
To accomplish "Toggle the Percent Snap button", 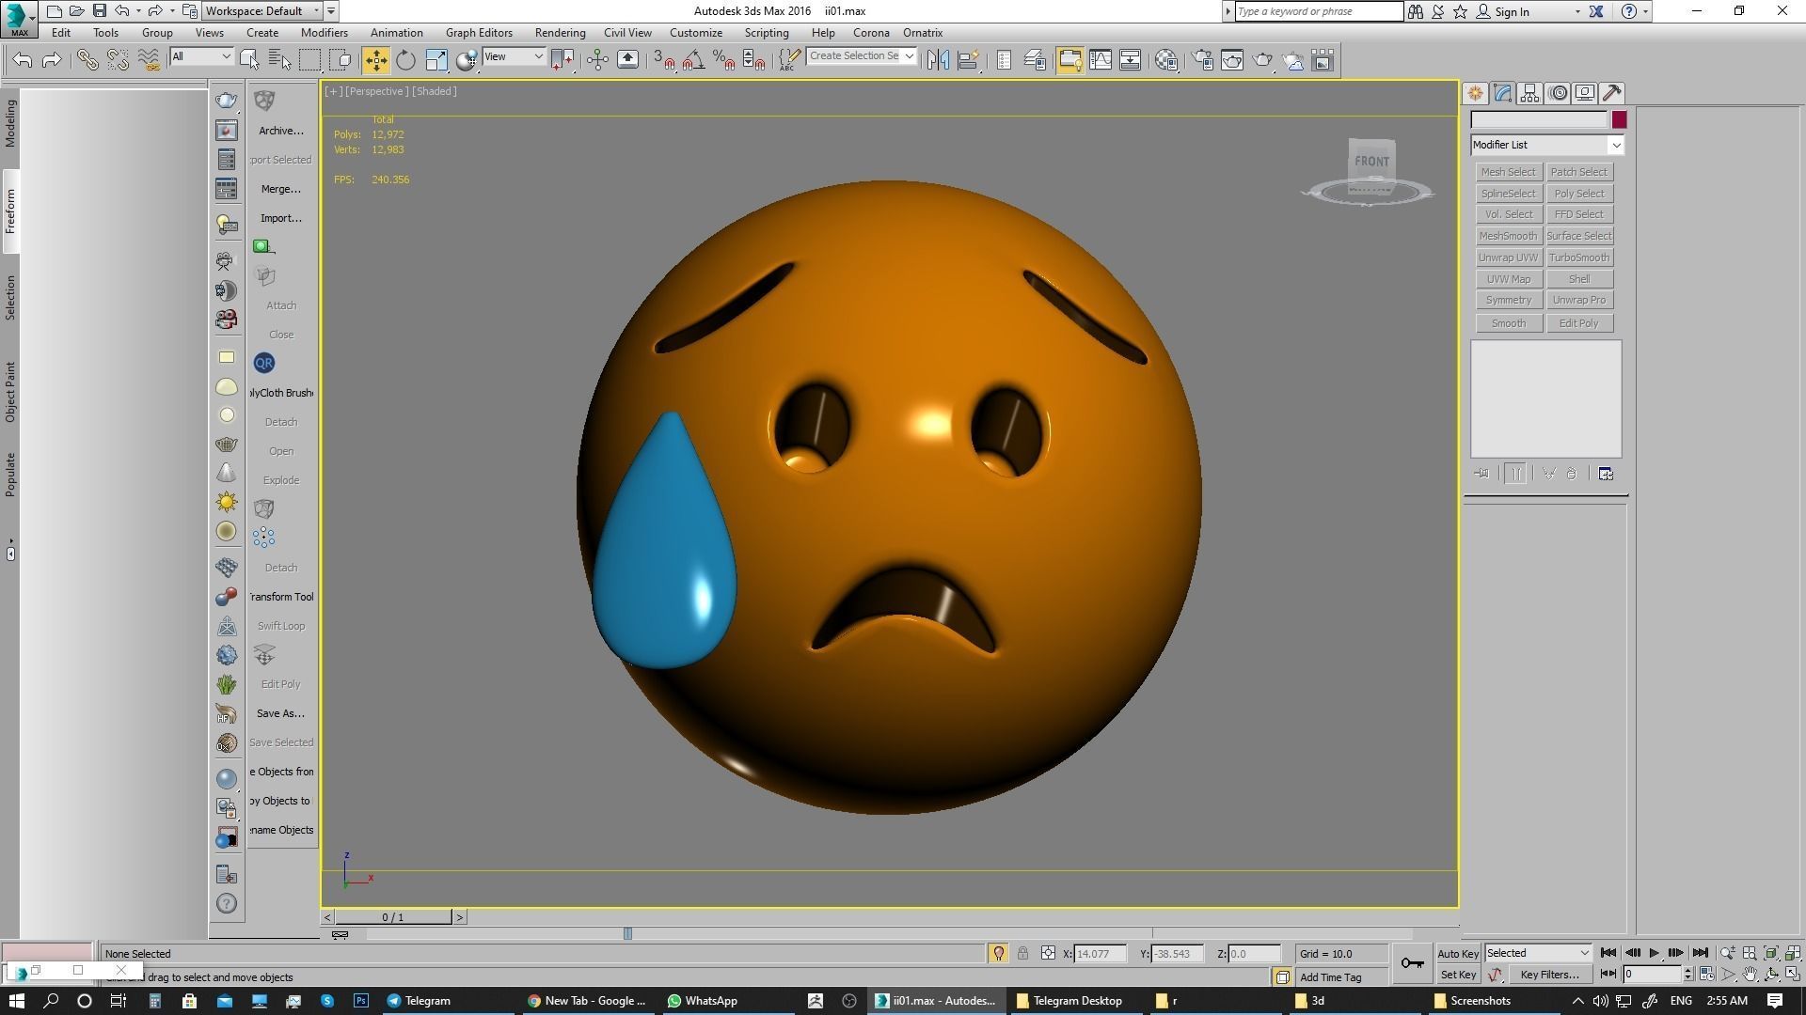I will pyautogui.click(x=723, y=60).
